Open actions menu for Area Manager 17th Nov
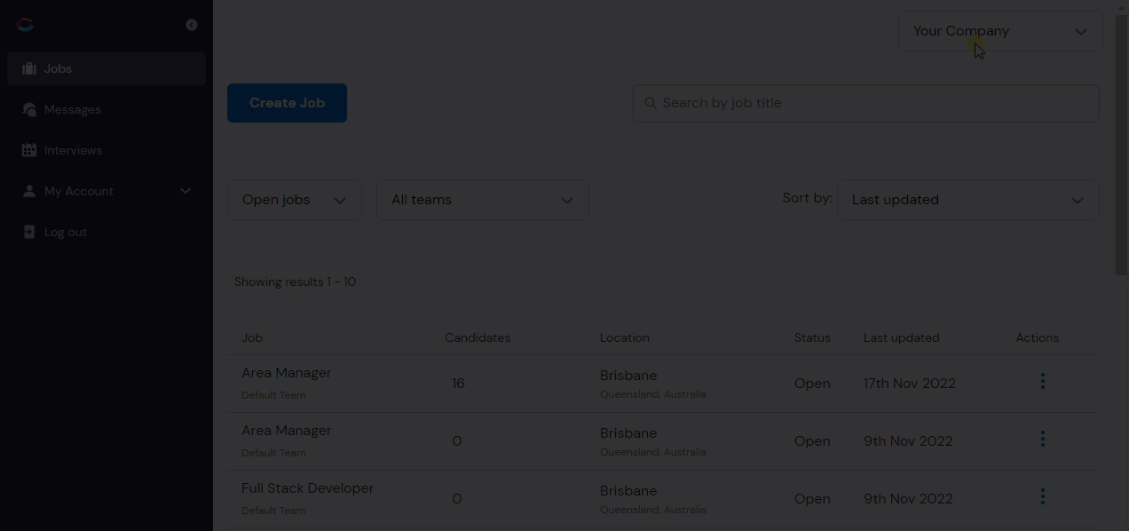 [x=1043, y=381]
